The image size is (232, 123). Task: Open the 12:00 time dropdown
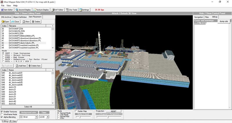click(x=48, y=117)
